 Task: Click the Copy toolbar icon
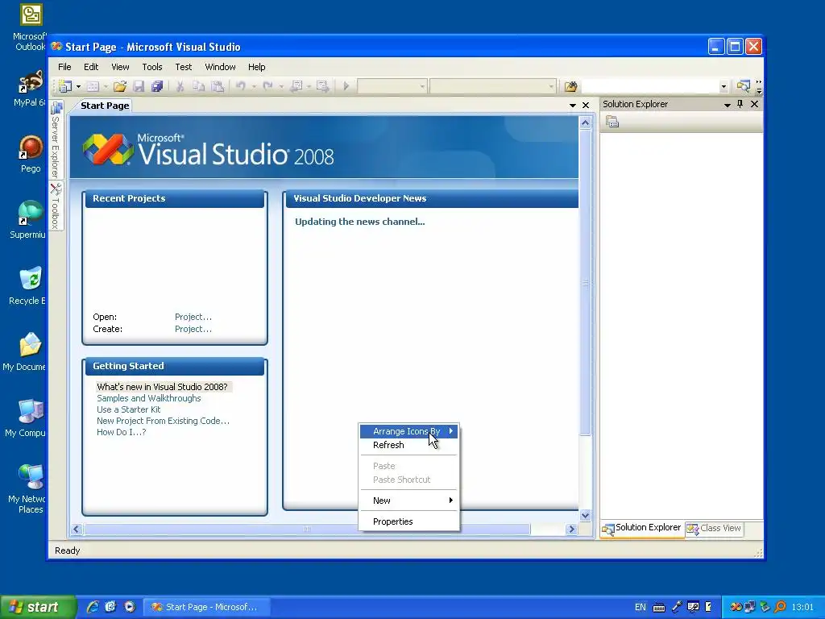[198, 86]
